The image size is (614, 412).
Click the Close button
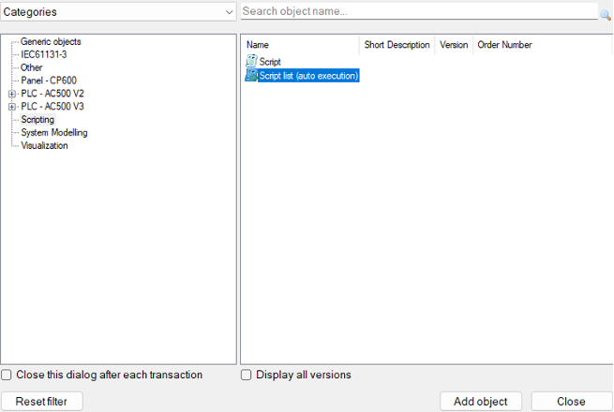571,401
